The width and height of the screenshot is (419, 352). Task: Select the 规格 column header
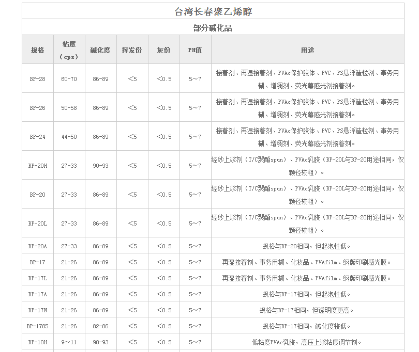click(x=37, y=50)
